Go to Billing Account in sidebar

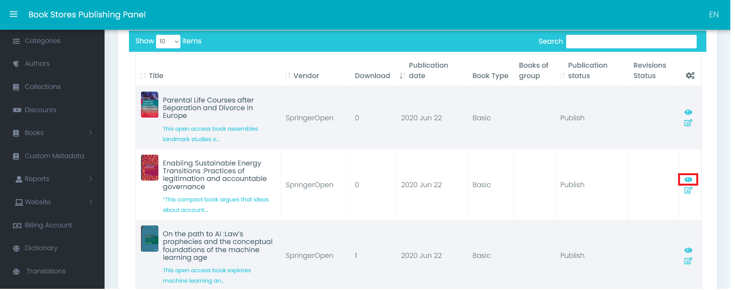coord(48,225)
